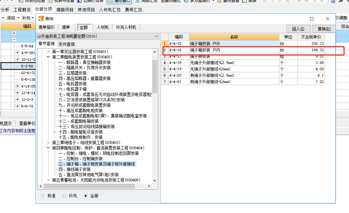Open the 查看单价 tab at the bottom
This screenshot has height=213, width=349.
(27, 123)
